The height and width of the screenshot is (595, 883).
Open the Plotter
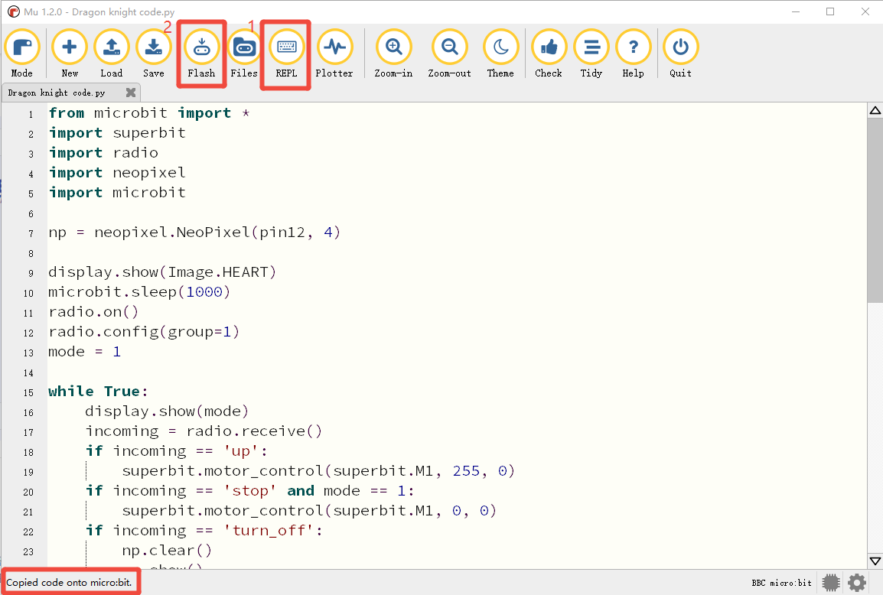coord(334,54)
